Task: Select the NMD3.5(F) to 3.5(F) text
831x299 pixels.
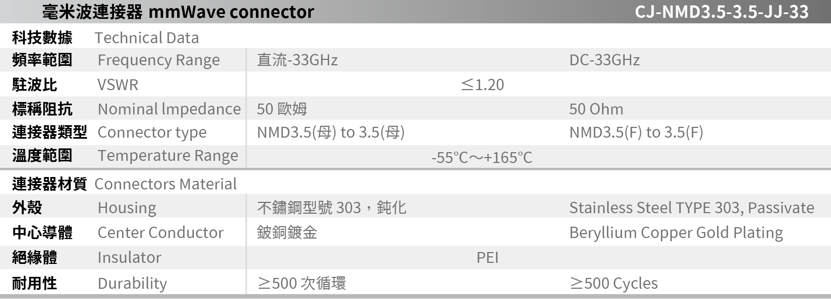Action: point(636,133)
